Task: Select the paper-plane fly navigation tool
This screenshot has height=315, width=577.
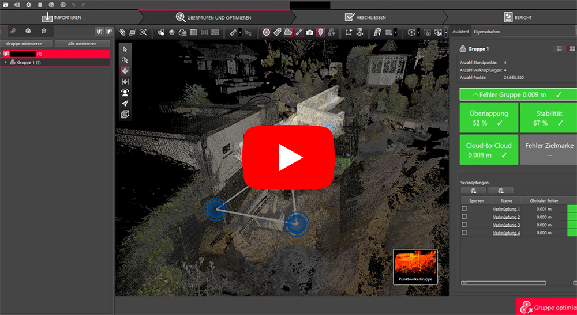Action: coord(125,104)
